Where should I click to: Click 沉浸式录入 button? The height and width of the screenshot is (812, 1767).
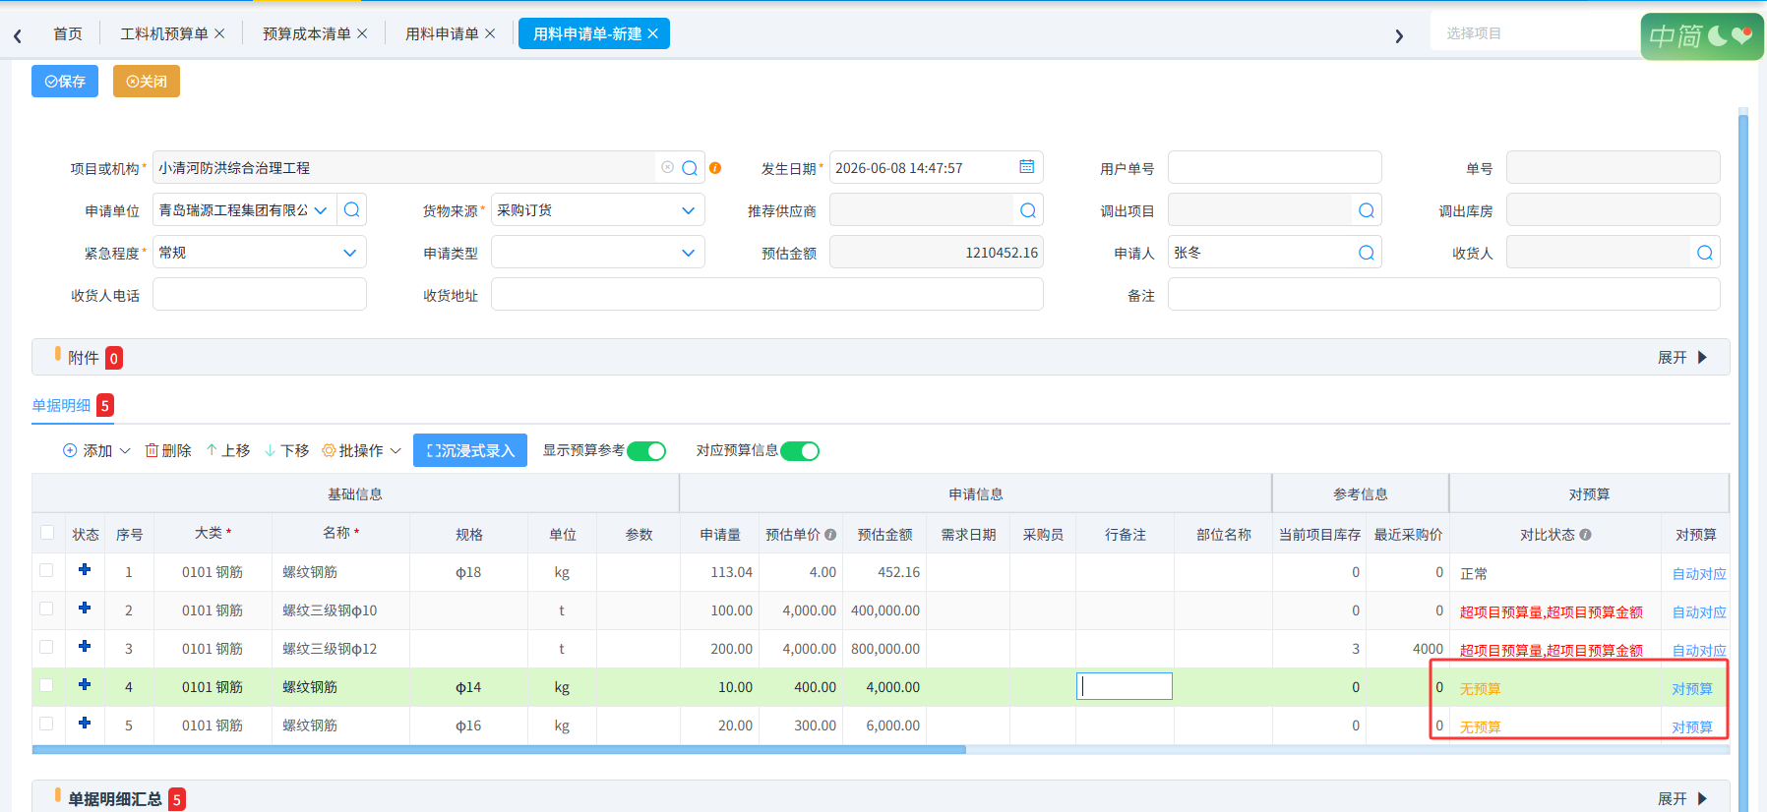(x=470, y=450)
